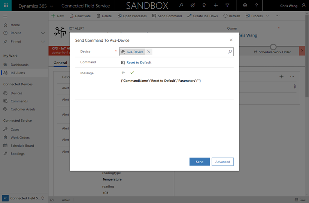Click Open Processes command

pyautogui.click(x=132, y=16)
